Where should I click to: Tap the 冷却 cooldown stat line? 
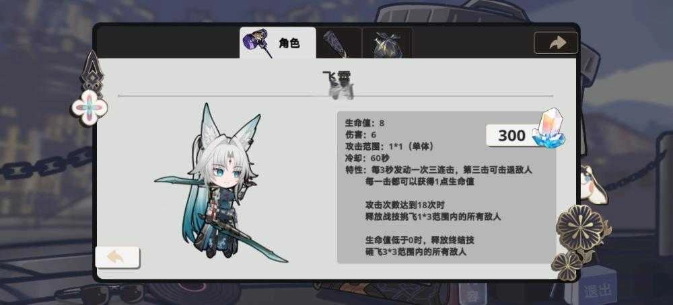pos(367,158)
